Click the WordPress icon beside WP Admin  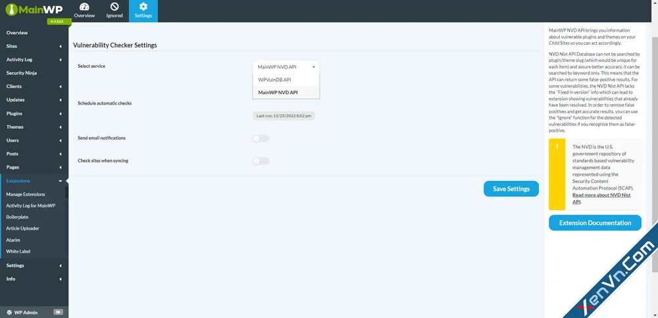[x=9, y=313]
